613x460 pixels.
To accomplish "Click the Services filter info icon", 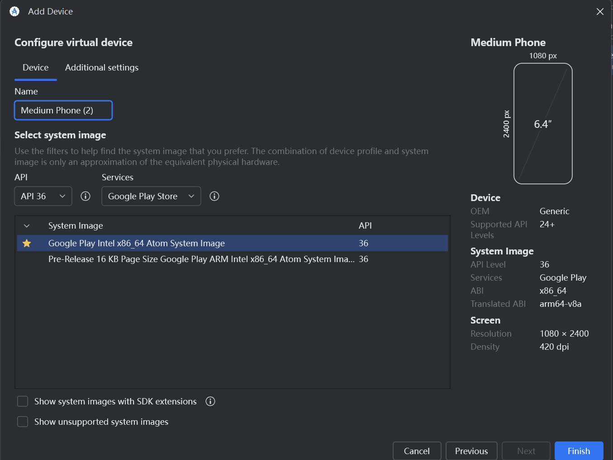I will (x=214, y=196).
